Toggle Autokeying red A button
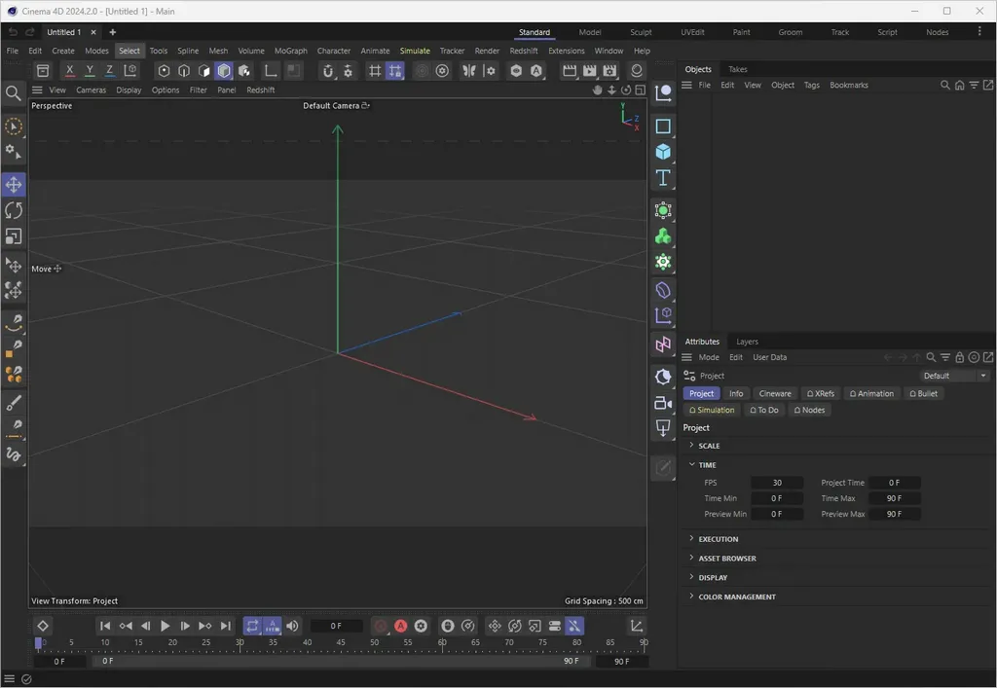The height and width of the screenshot is (688, 997). tap(400, 626)
